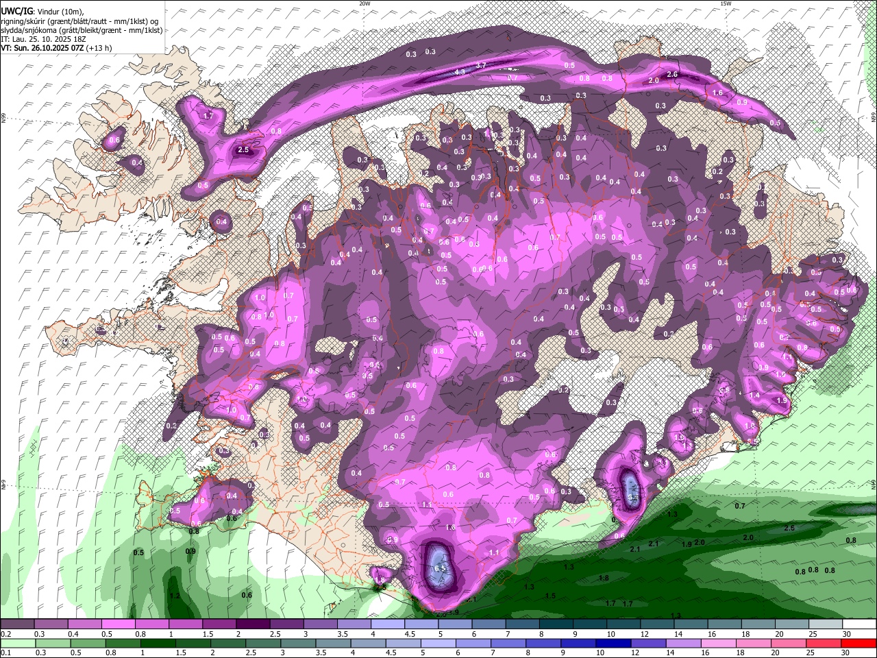
Task: Click the '3.5' number in the upper legend row
Action: pyautogui.click(x=343, y=634)
